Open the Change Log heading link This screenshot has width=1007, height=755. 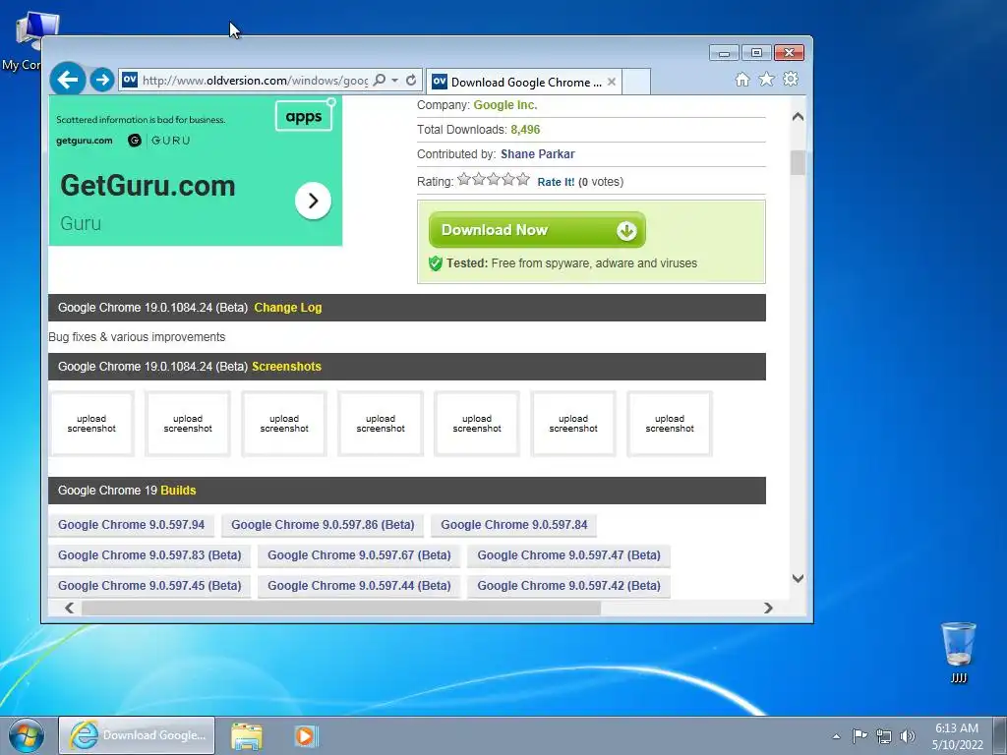[288, 308]
